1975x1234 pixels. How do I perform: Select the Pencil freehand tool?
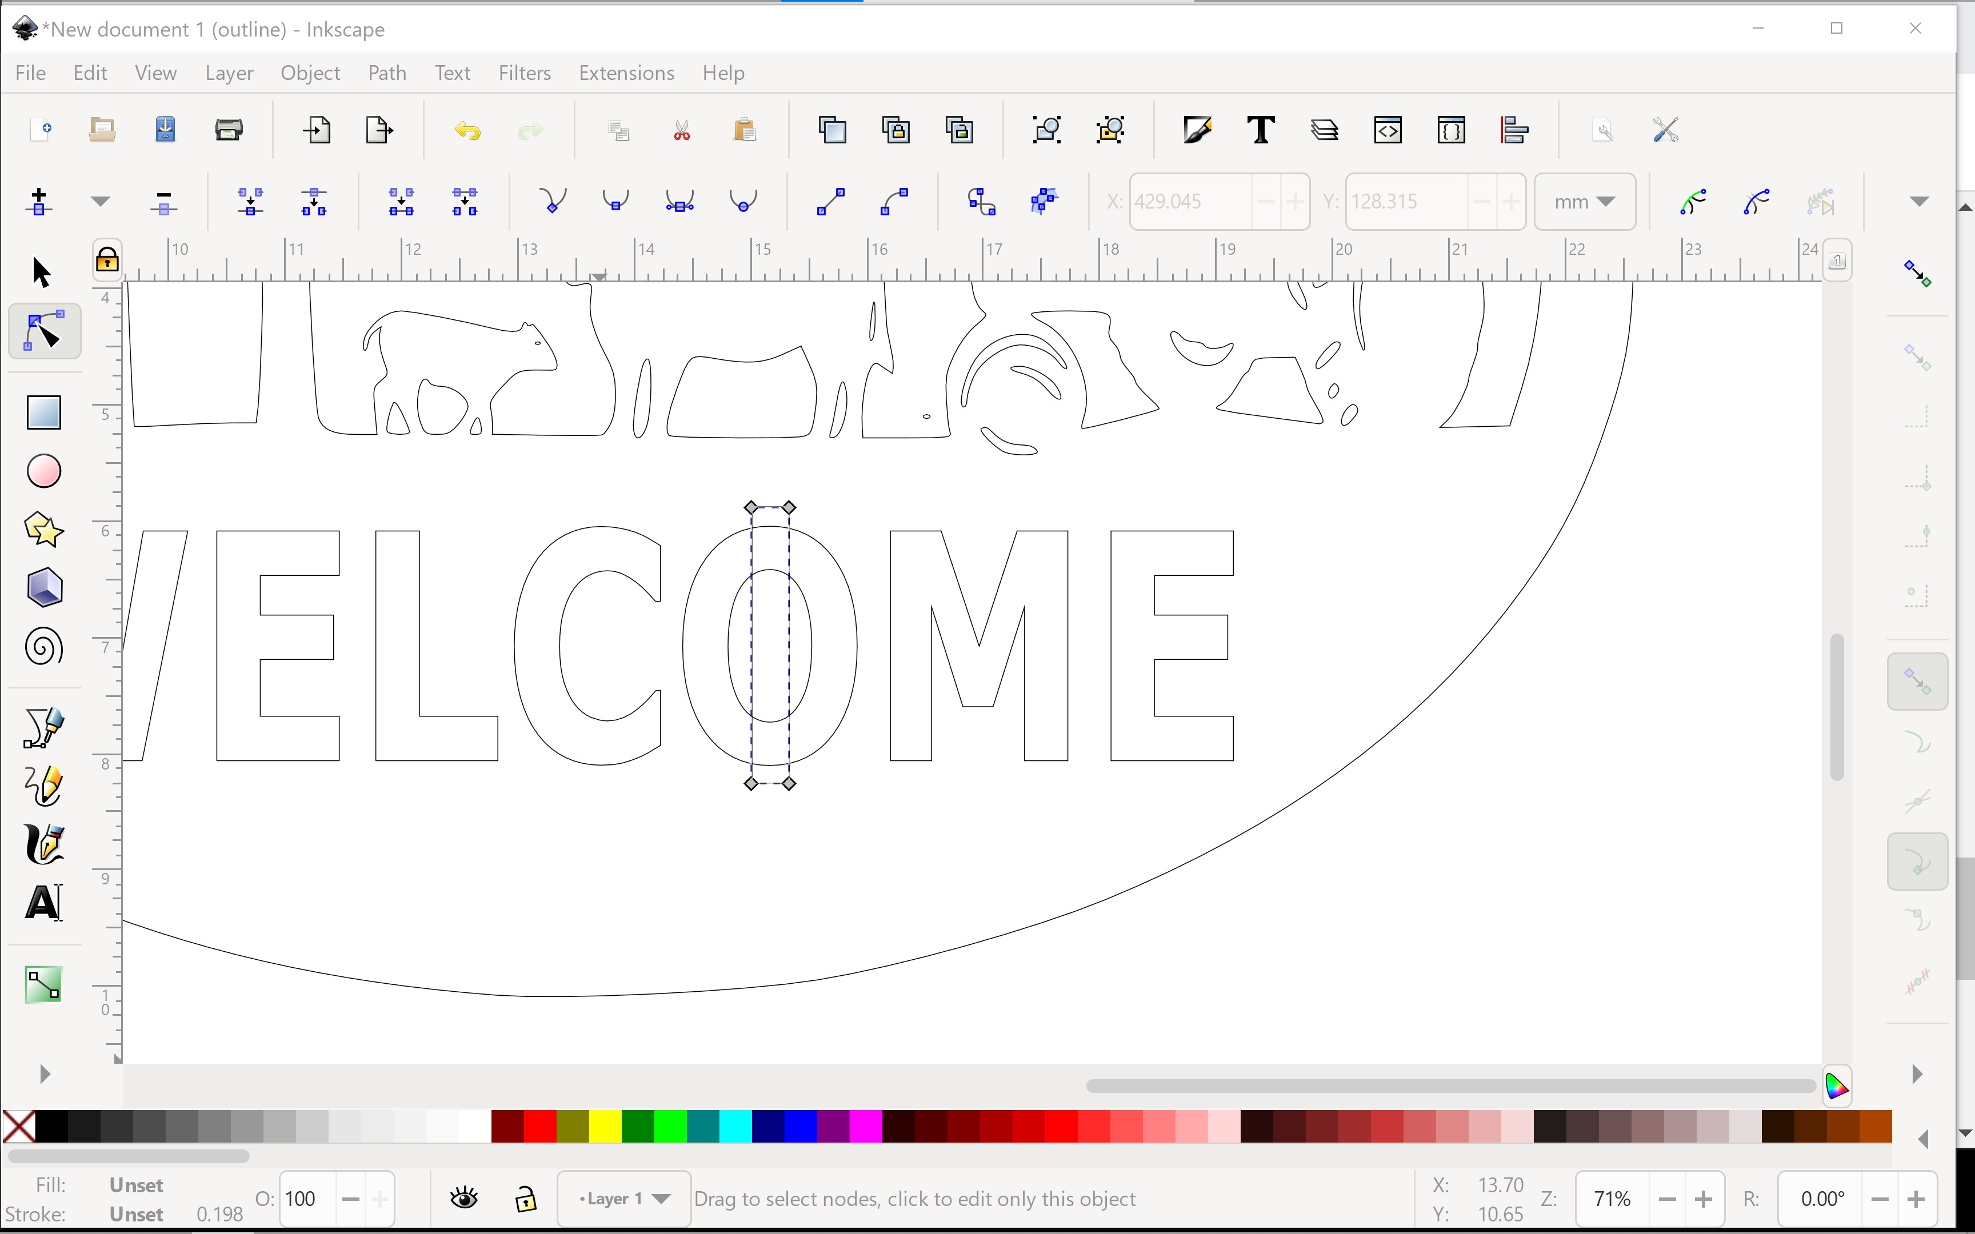pyautogui.click(x=44, y=786)
